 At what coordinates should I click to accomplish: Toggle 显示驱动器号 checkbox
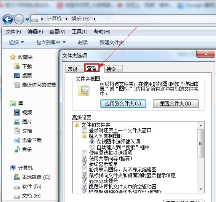click(84, 181)
